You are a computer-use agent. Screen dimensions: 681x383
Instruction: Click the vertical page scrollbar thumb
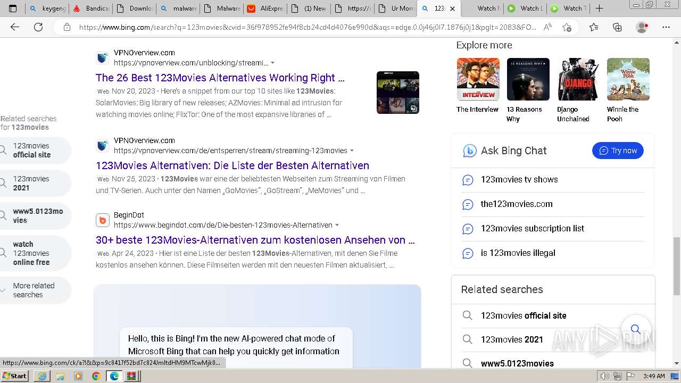tap(677, 266)
